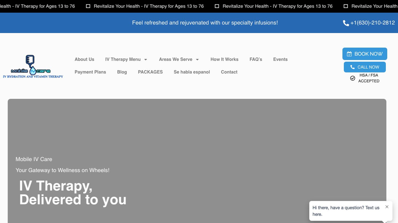The height and width of the screenshot is (223, 398).
Task: Click the phone icon beside the header number
Action: [x=346, y=23]
